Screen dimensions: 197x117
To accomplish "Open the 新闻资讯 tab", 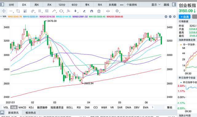I will tap(14, 113).
